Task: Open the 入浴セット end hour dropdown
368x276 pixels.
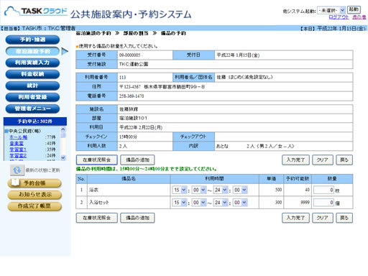Action: point(221,203)
